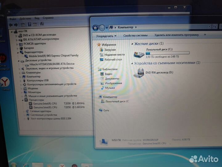Select the Системные устройства entry
Viewport: 222px width, 167px height.
pyautogui.click(x=43, y=115)
